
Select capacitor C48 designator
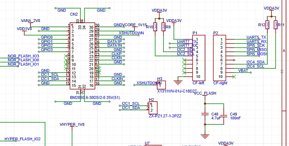(215, 114)
